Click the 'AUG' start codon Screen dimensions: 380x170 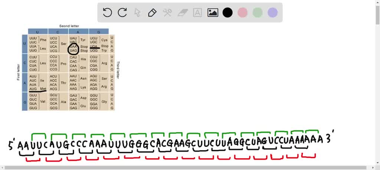[33, 89]
